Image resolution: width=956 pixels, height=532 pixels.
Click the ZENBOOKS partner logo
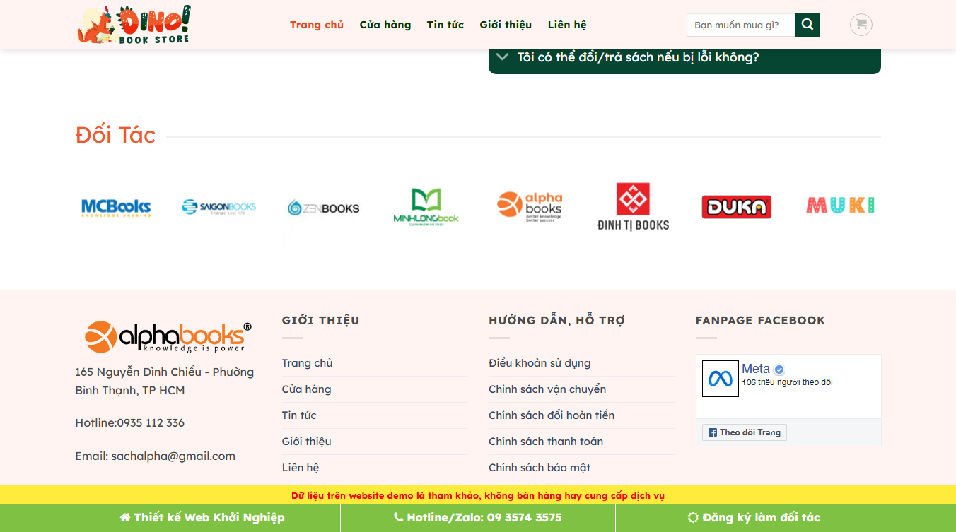(322, 206)
